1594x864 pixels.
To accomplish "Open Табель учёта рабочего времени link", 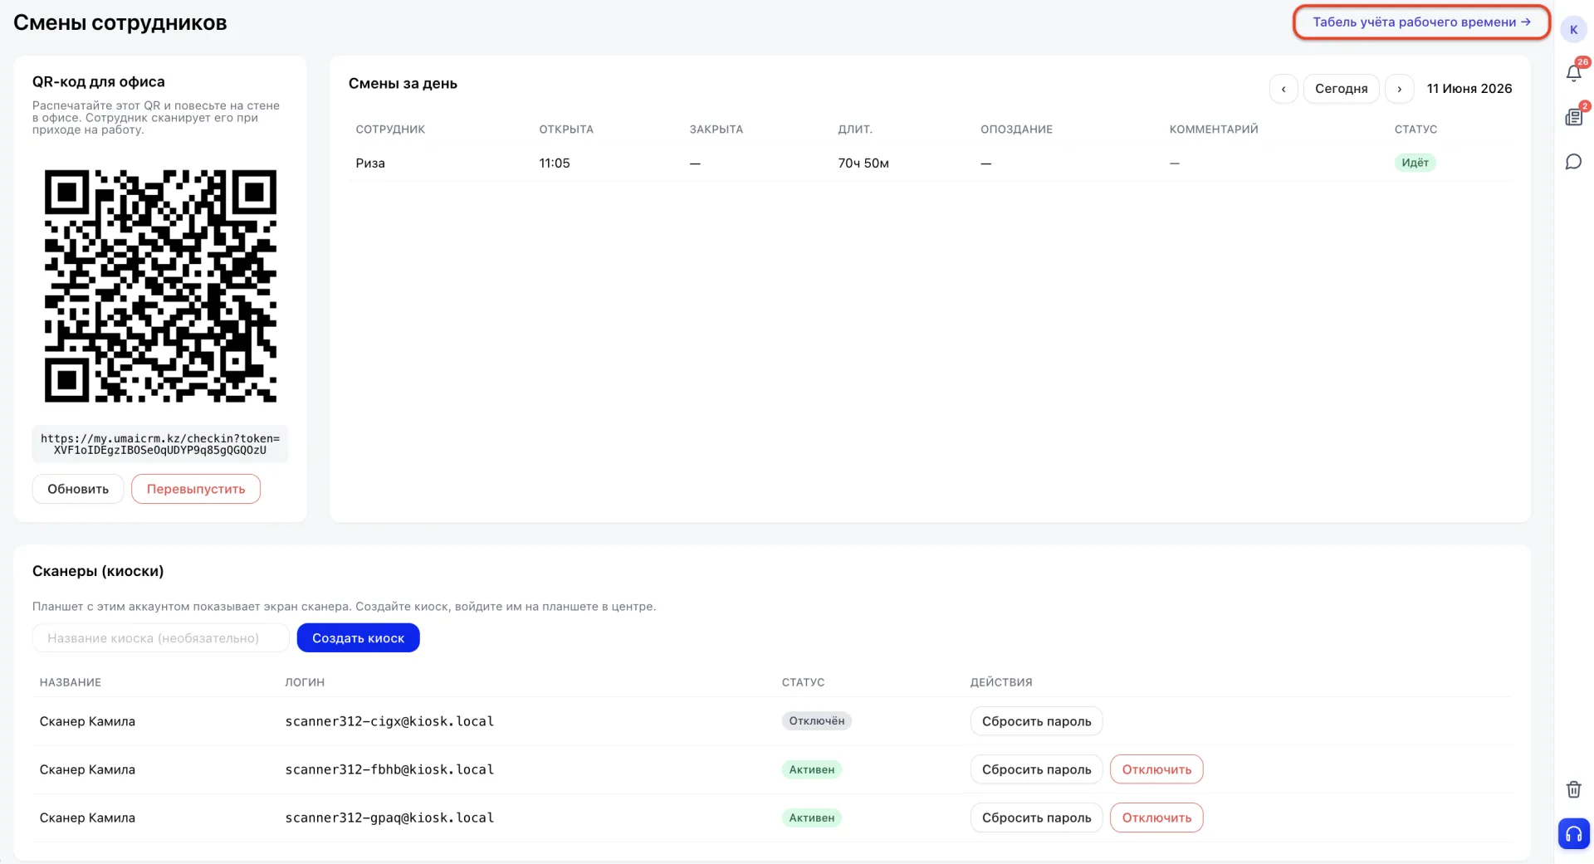I will (1421, 22).
